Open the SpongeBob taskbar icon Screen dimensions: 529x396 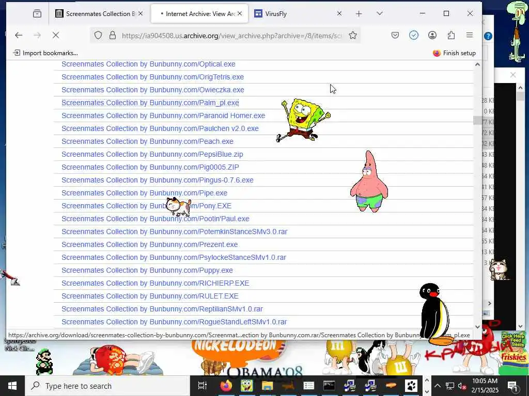point(247,386)
